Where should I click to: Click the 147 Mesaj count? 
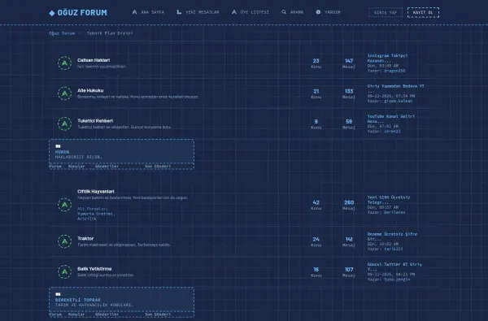point(349,61)
